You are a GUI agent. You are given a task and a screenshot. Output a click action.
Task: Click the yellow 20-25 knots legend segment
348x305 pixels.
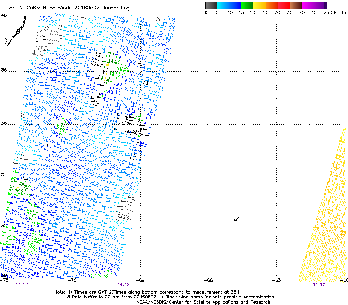tap(260, 6)
